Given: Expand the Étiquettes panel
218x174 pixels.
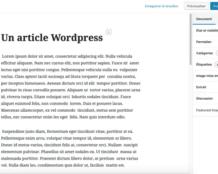Looking at the screenshot, I should point(205,65).
